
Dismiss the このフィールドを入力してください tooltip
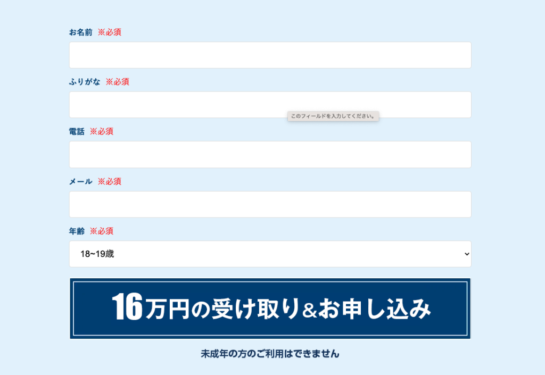333,116
